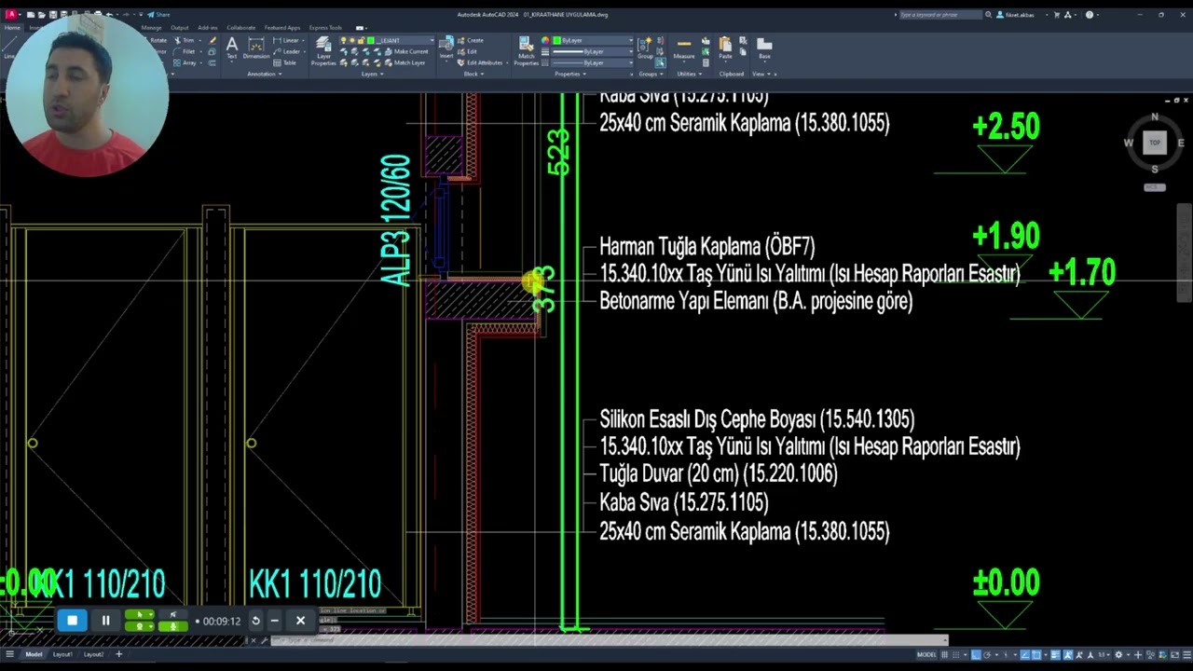Open the Manage ribbon tab
The width and height of the screenshot is (1193, 671).
tap(151, 28)
